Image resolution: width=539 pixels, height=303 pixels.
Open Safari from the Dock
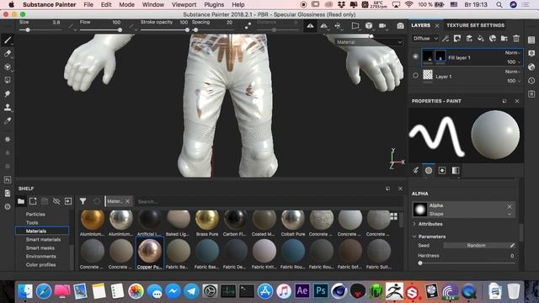[44, 291]
